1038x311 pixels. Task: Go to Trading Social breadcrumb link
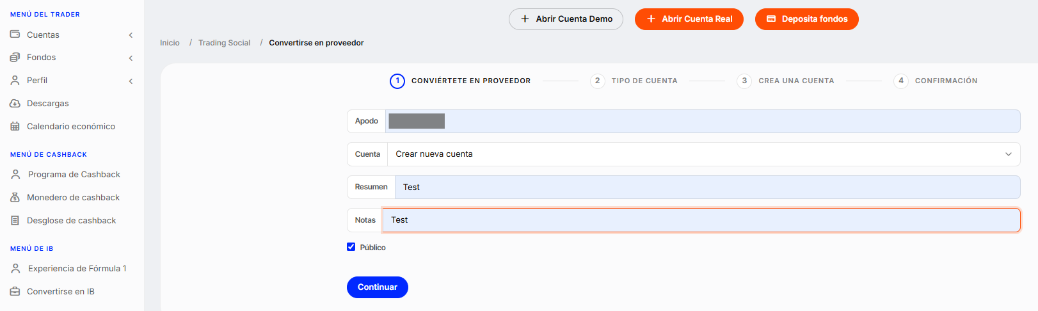point(225,43)
